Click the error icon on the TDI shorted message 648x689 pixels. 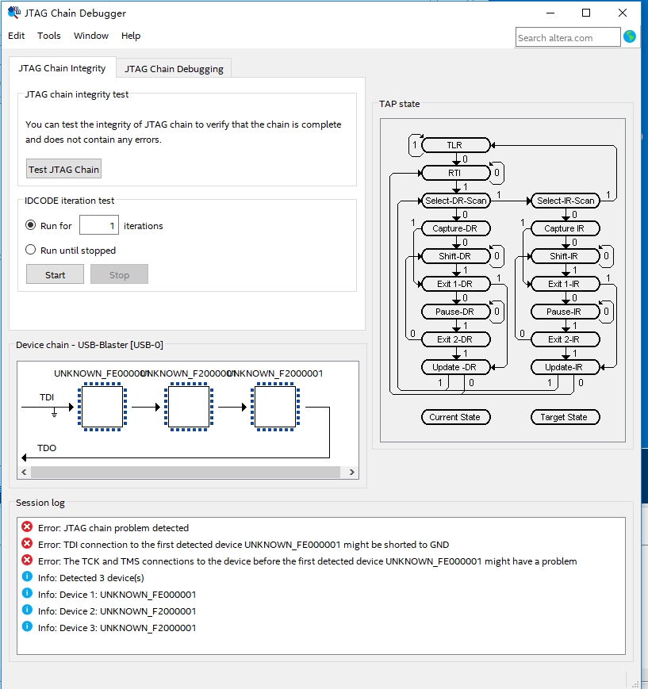click(27, 544)
